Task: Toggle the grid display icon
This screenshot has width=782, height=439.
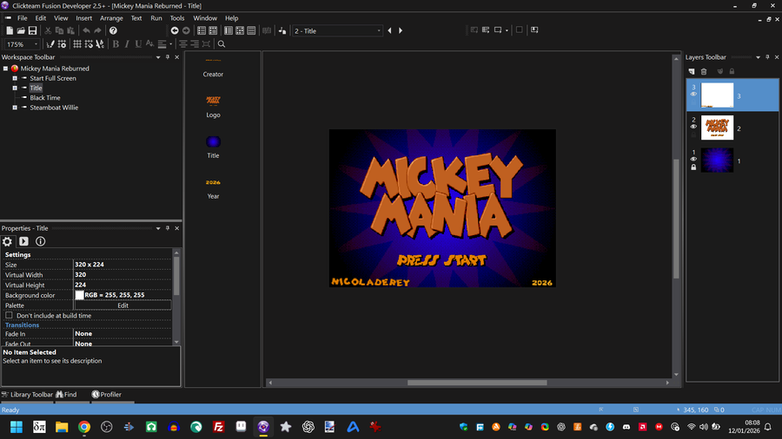Action: click(77, 44)
